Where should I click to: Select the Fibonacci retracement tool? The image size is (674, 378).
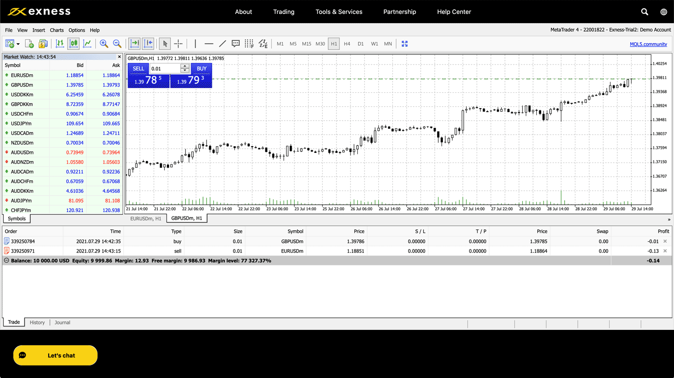point(249,44)
